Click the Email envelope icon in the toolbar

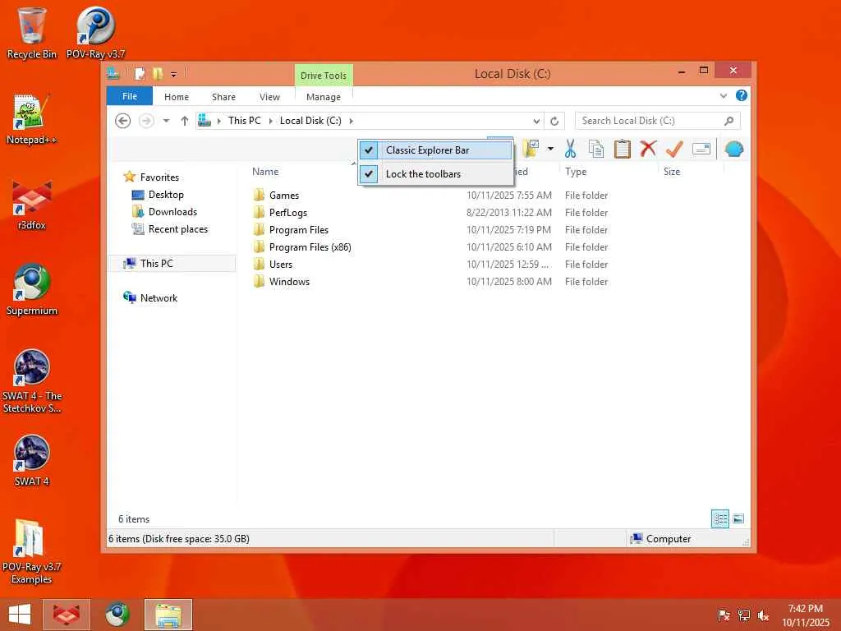pos(701,149)
